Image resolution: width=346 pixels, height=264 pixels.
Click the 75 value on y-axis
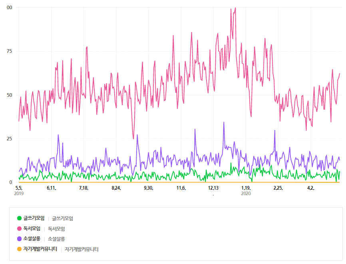pyautogui.click(x=9, y=51)
